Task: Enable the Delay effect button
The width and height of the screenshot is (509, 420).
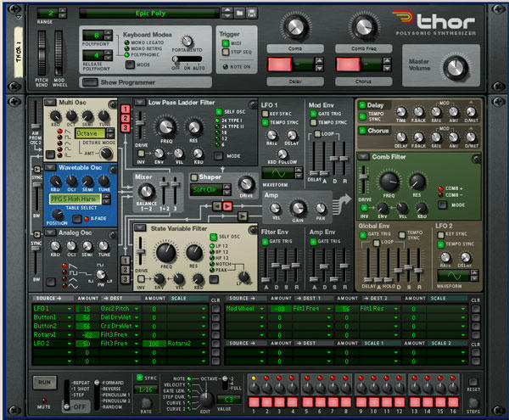Action: click(x=362, y=105)
